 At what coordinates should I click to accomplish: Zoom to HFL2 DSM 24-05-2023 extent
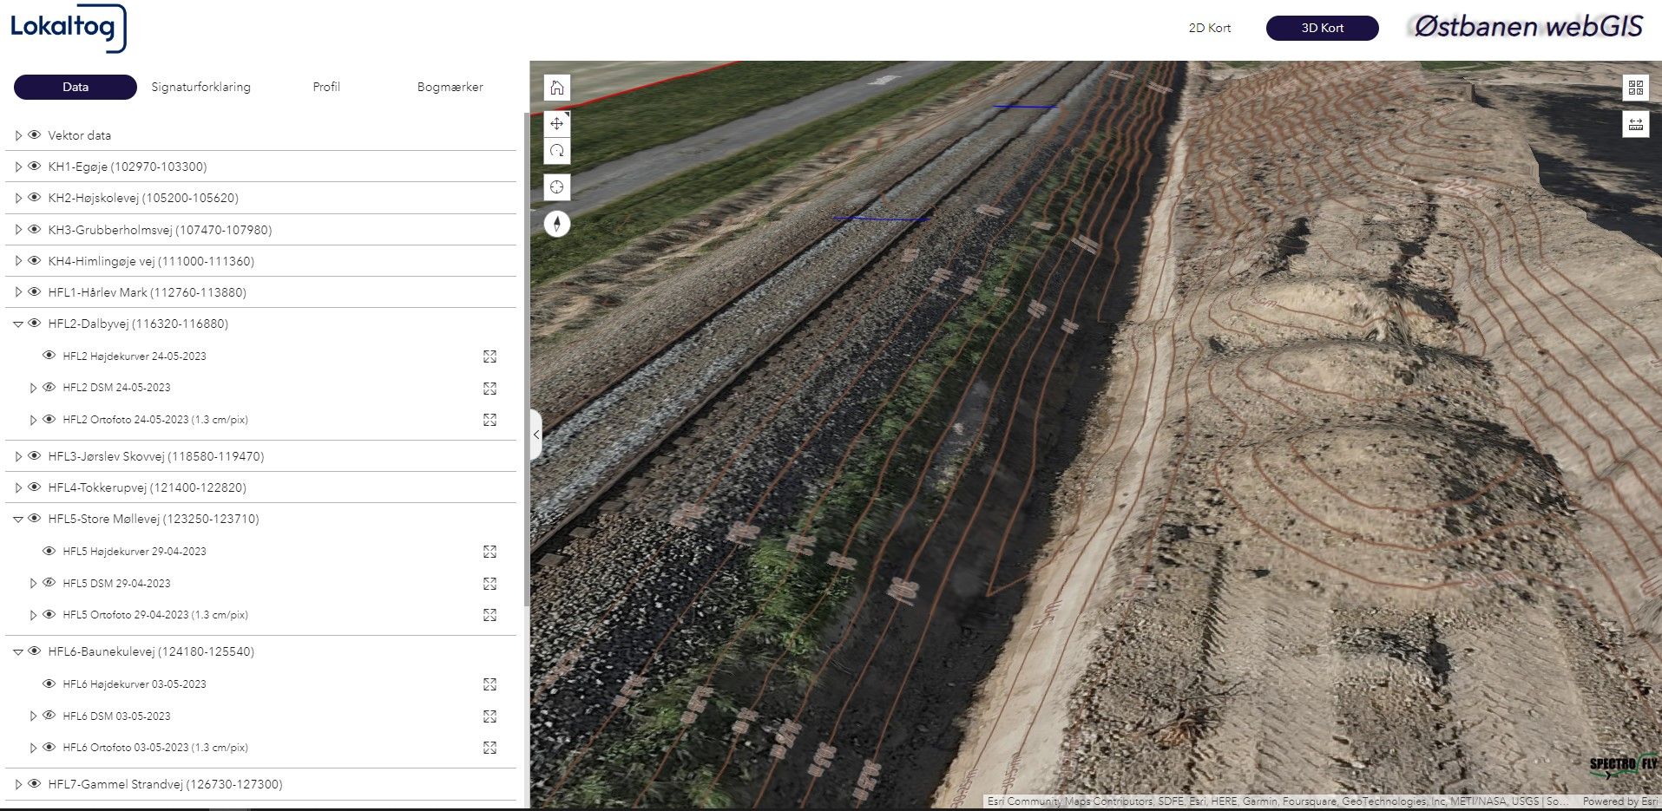489,389
